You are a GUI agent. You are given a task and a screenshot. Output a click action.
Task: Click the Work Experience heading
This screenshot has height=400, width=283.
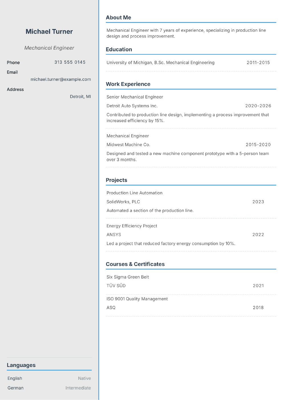tap(128, 84)
